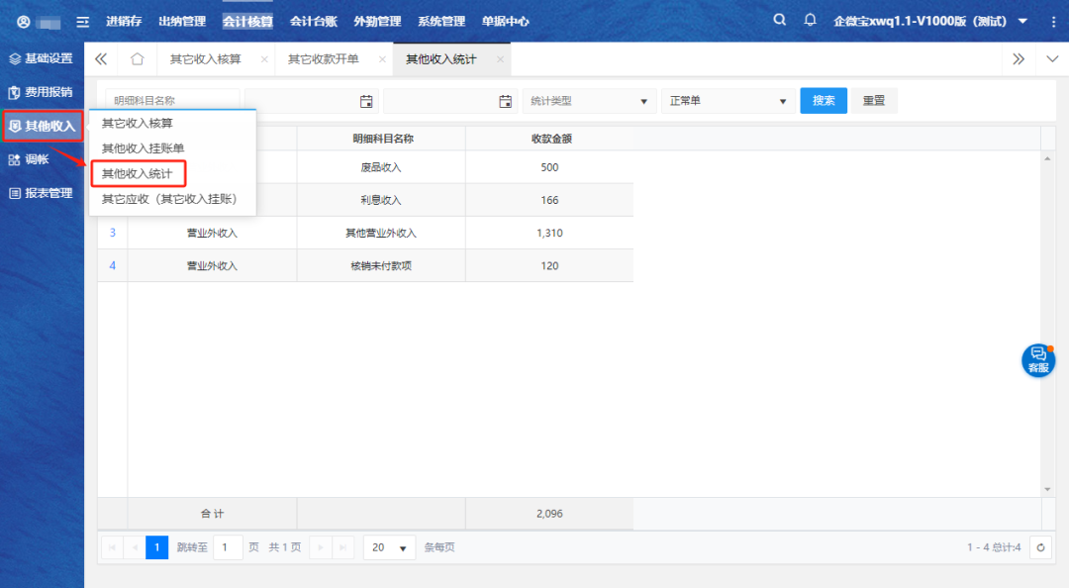Open the 进销存 top menu
Screen dimensions: 1069x588
(x=124, y=21)
